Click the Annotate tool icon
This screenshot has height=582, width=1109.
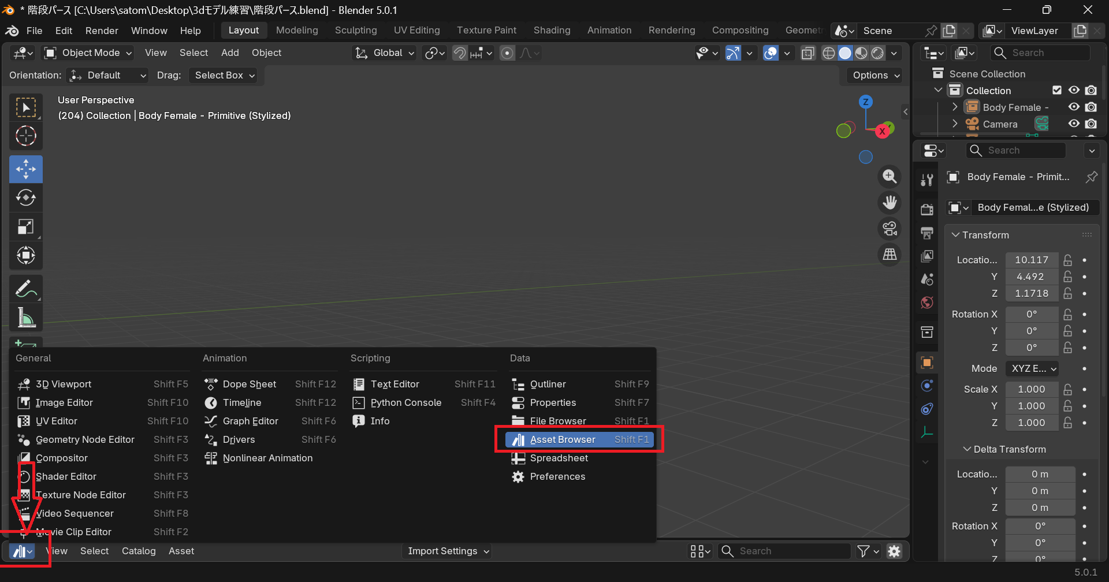(x=26, y=288)
